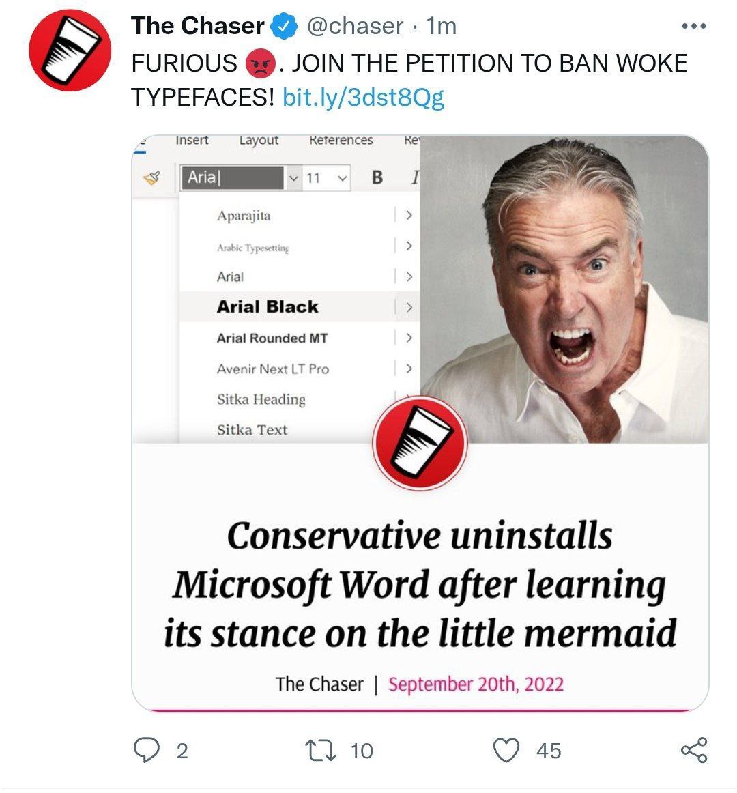Click the Chaser cup logo on card
This screenshot has height=793, width=737.
pyautogui.click(x=420, y=443)
